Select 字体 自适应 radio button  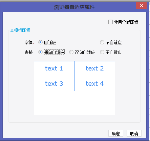[x=40, y=42]
